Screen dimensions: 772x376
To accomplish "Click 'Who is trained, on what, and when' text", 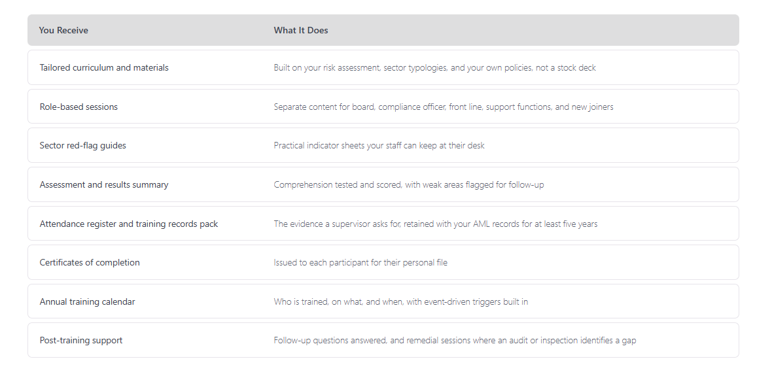I will point(401,301).
